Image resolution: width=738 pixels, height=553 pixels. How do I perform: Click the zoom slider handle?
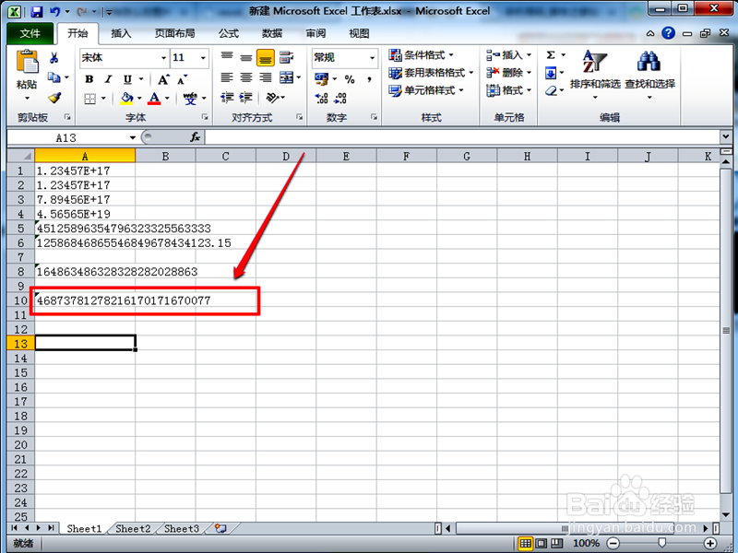[x=661, y=543]
